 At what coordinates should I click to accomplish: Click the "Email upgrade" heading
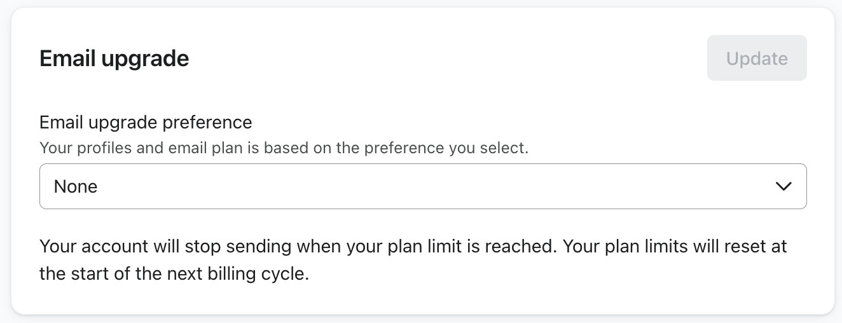[114, 58]
